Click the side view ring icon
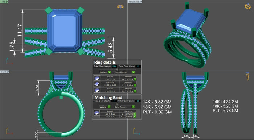 click(x=248, y=76)
